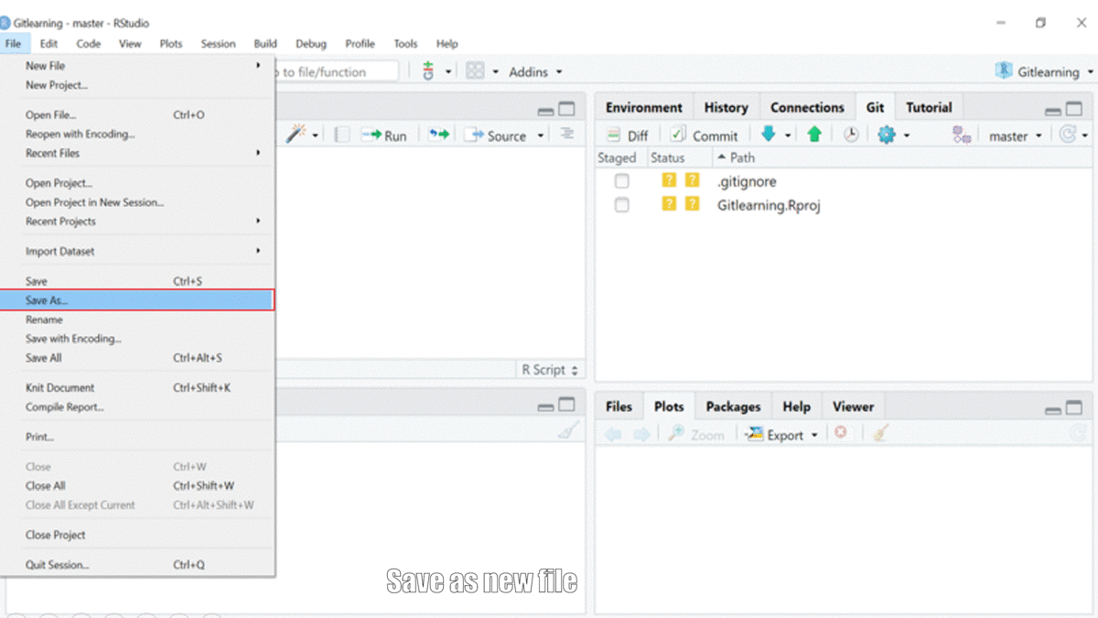Choose Knit Document menu entry
Image resolution: width=1098 pixels, height=618 pixels.
click(137, 388)
